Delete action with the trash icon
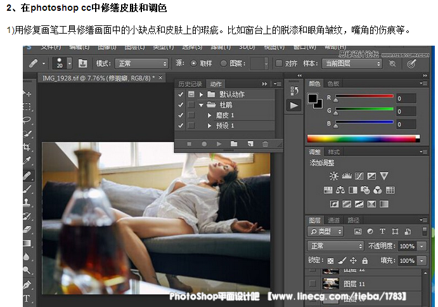Screen dimensions: 438x307 [265, 144]
